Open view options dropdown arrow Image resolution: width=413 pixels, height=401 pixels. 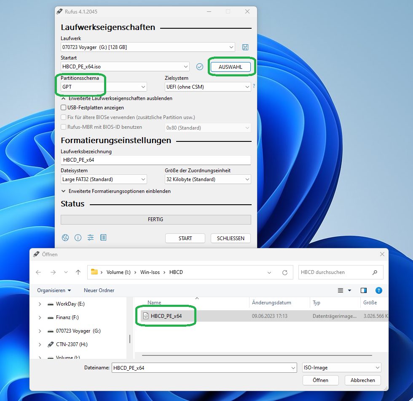click(x=349, y=290)
